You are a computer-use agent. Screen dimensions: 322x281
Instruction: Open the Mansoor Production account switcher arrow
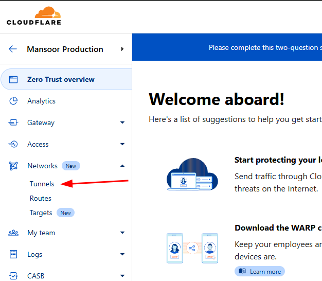pyautogui.click(x=122, y=49)
